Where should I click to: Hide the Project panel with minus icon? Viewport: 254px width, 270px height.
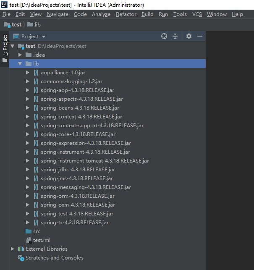[200, 37]
